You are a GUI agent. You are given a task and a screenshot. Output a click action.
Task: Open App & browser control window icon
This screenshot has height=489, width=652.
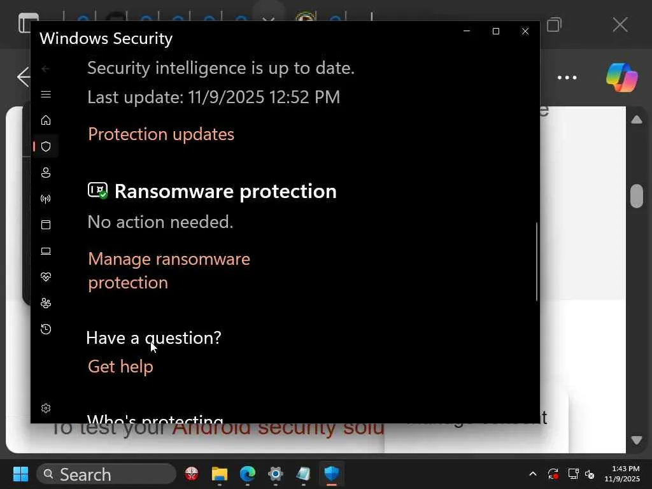point(46,225)
